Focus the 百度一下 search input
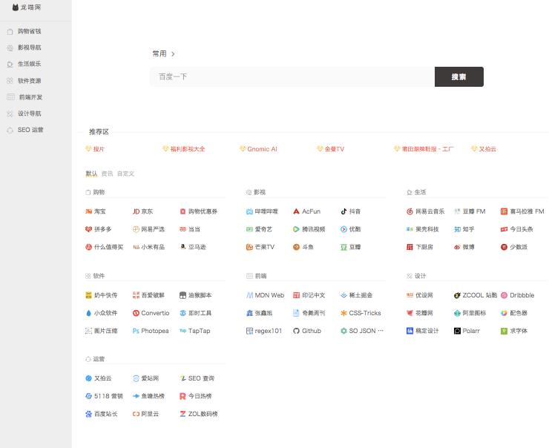This screenshot has width=549, height=448. (292, 76)
